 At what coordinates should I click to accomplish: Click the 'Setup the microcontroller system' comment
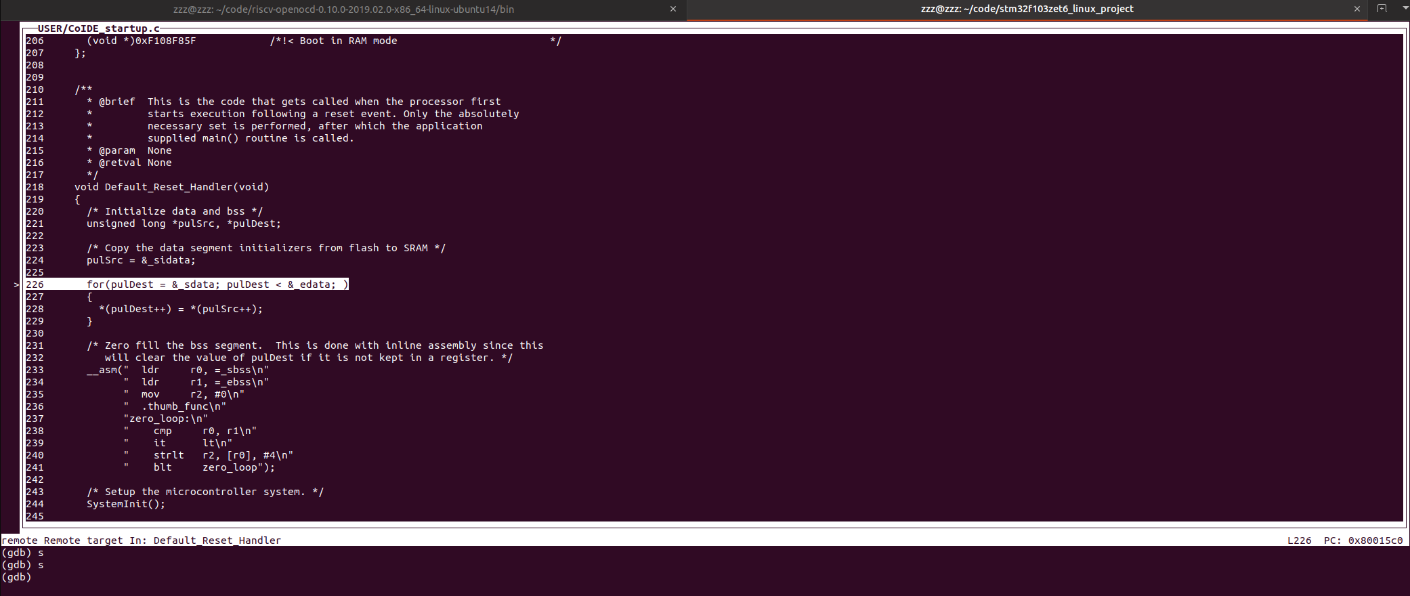pos(205,492)
